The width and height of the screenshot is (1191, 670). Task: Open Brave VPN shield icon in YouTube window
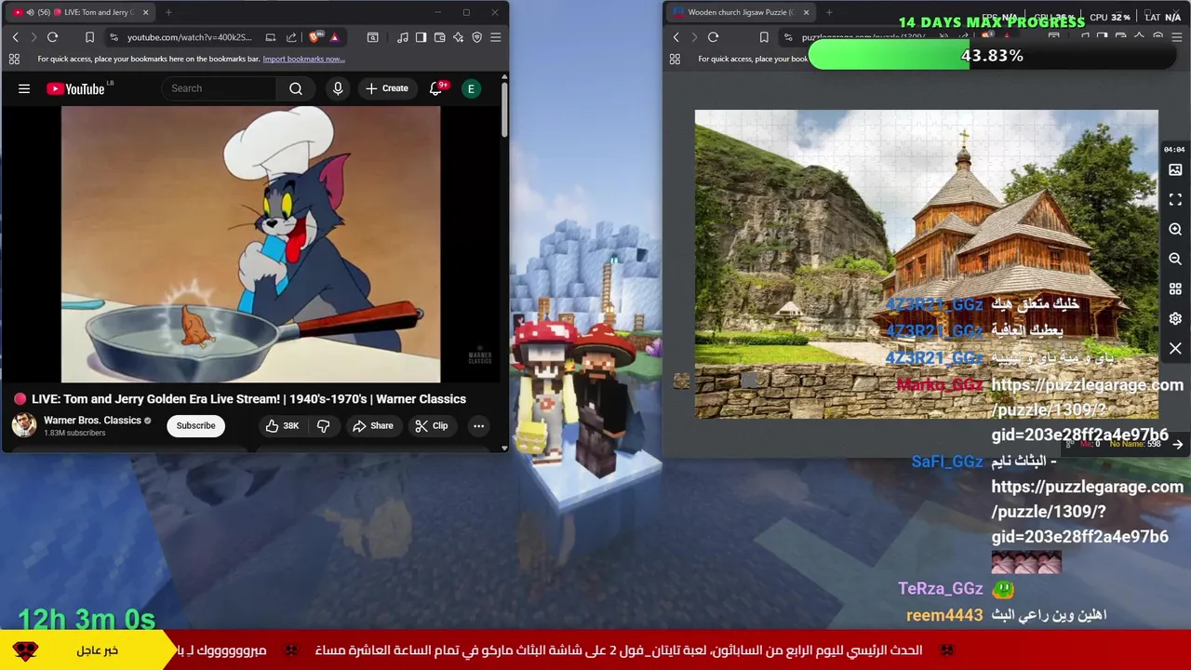tap(476, 37)
